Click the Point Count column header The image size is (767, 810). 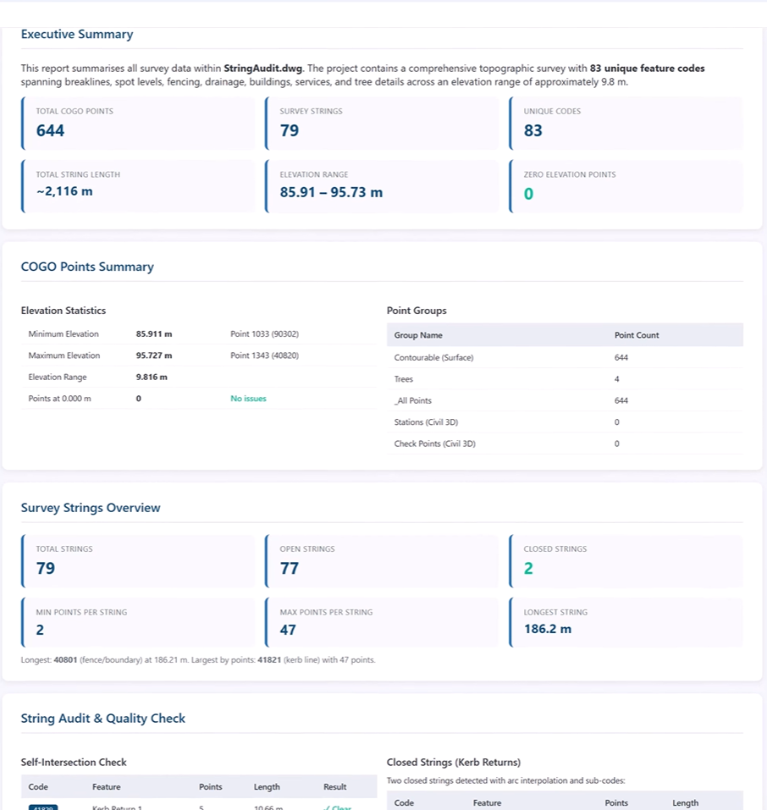637,335
